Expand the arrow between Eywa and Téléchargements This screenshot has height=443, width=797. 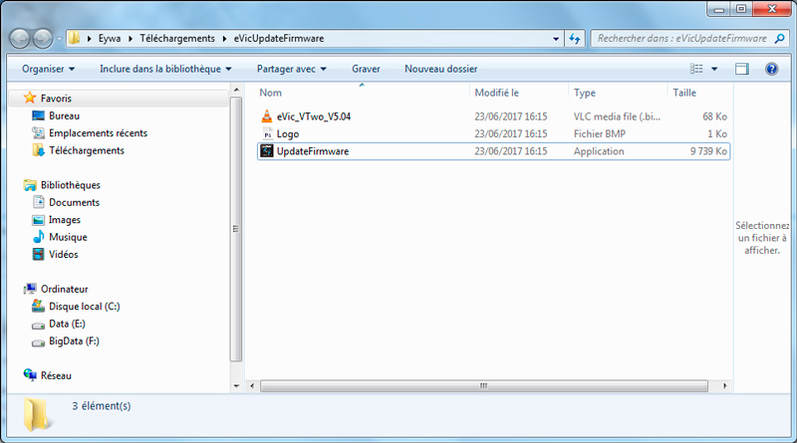[131, 39]
